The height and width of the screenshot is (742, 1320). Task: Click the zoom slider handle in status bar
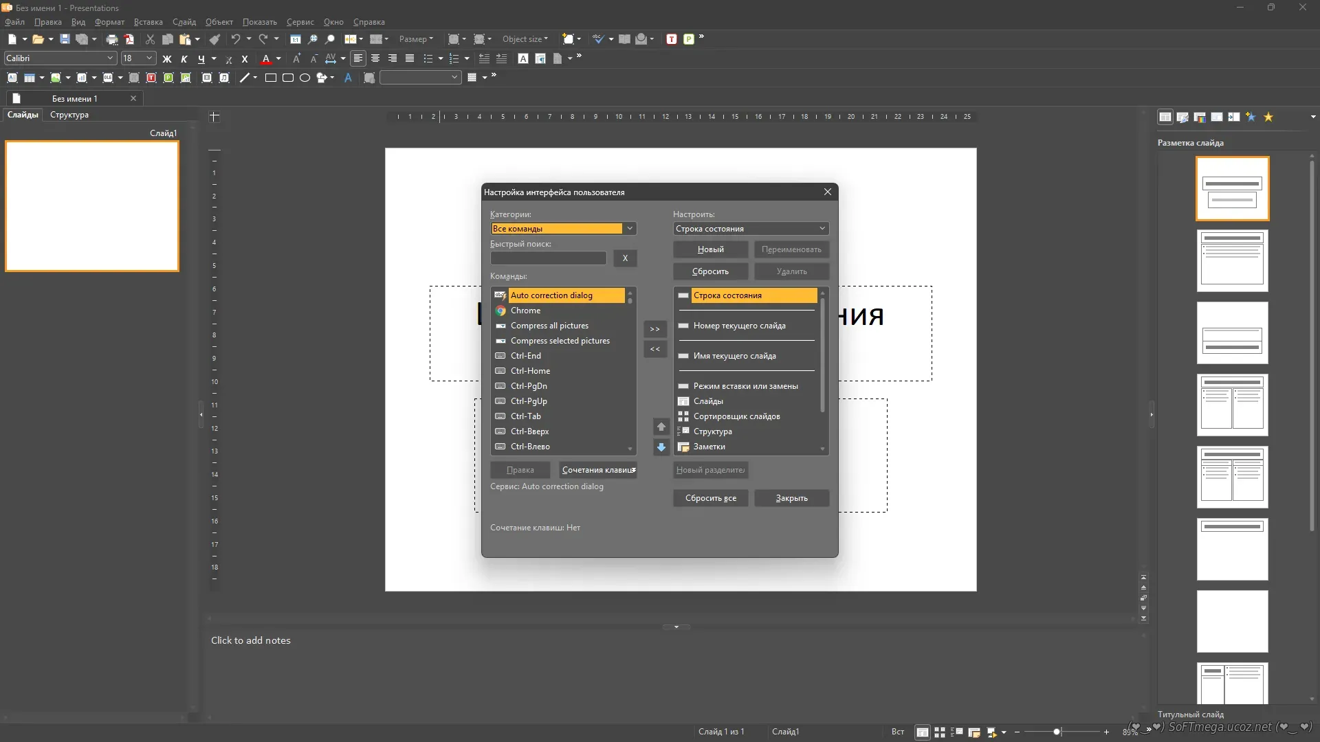point(1057,732)
